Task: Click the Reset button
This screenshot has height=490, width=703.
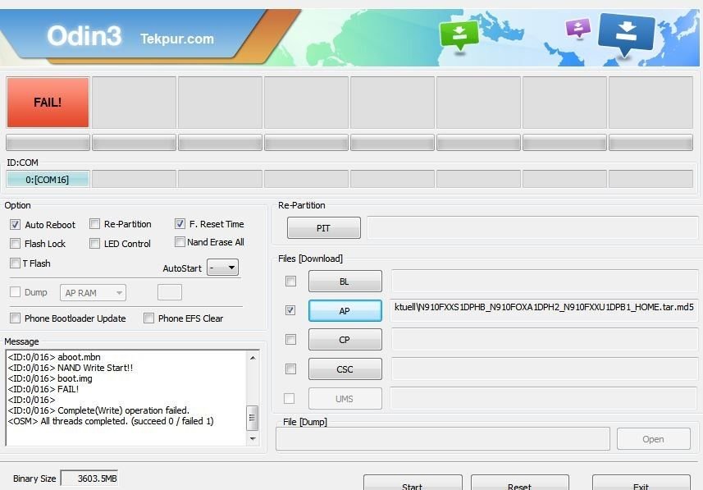Action: tap(519, 483)
